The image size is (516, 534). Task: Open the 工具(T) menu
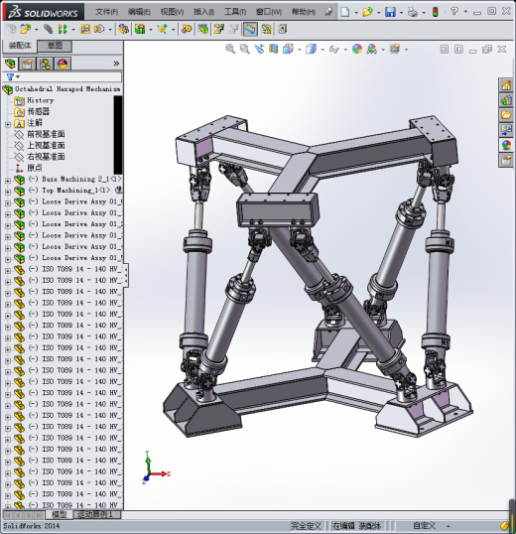[235, 12]
